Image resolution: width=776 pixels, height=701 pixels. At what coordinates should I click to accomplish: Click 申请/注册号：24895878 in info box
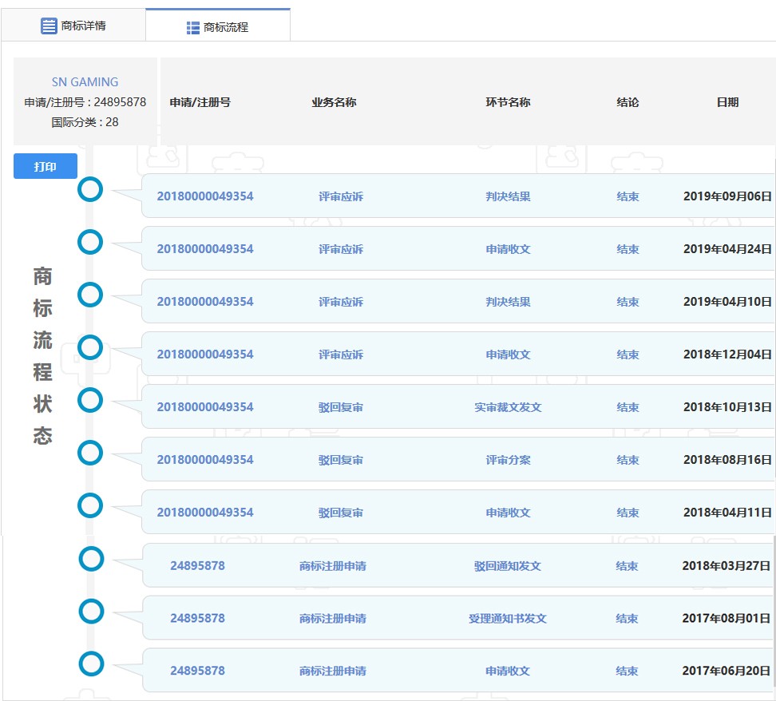[85, 102]
